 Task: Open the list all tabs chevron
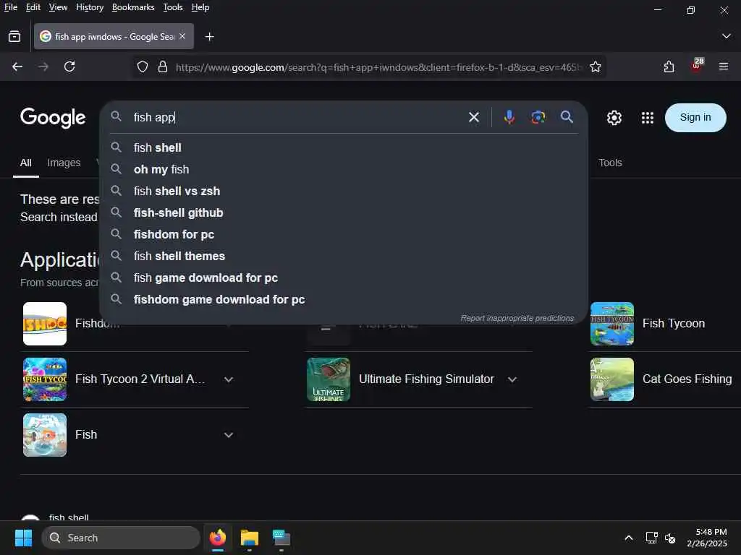point(727,36)
